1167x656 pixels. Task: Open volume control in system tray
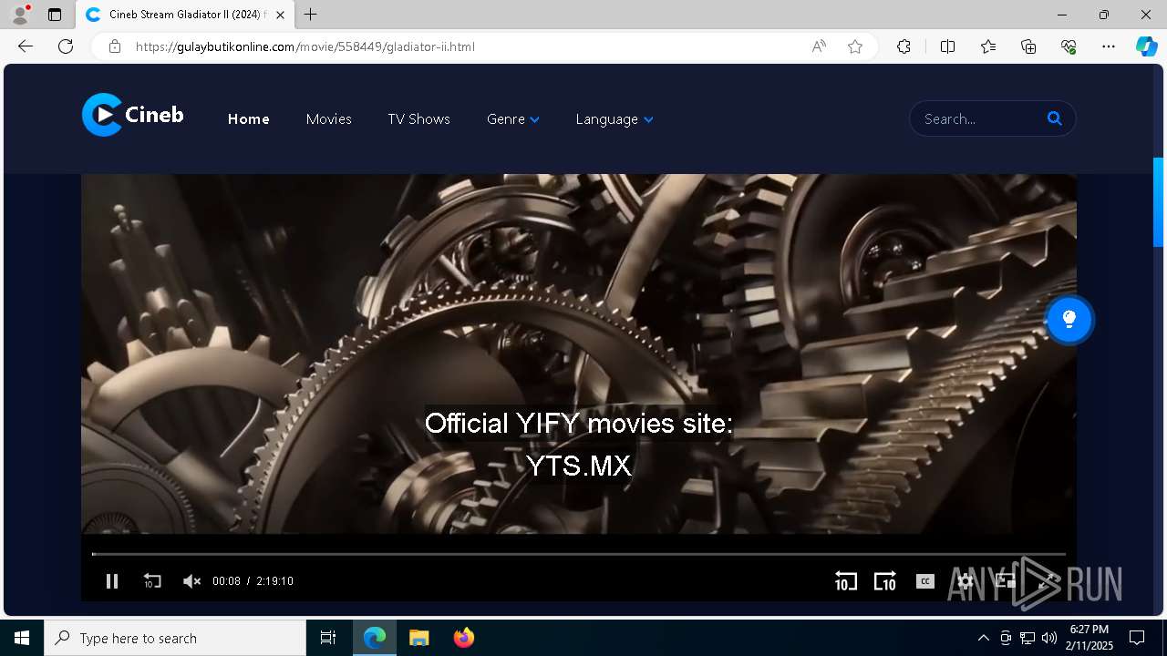tap(1048, 638)
